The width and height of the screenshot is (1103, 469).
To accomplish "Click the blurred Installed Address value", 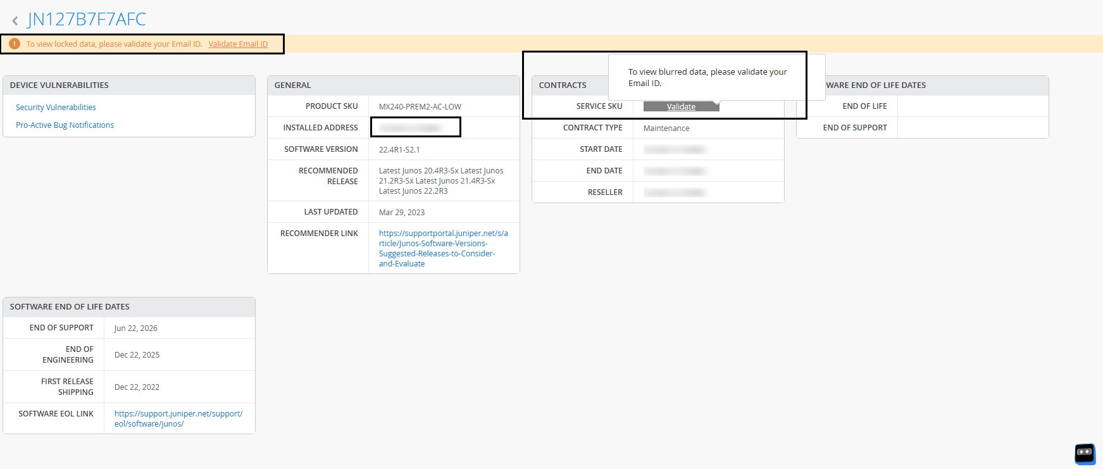I will click(411, 128).
